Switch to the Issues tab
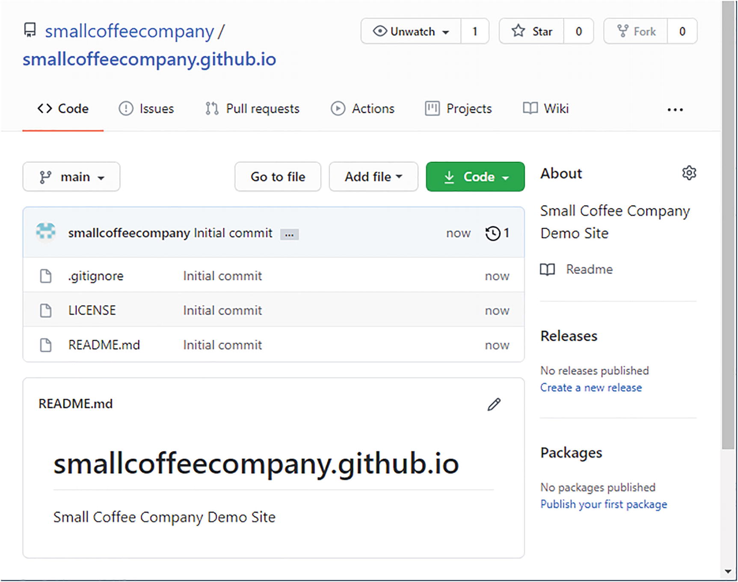 [x=146, y=109]
